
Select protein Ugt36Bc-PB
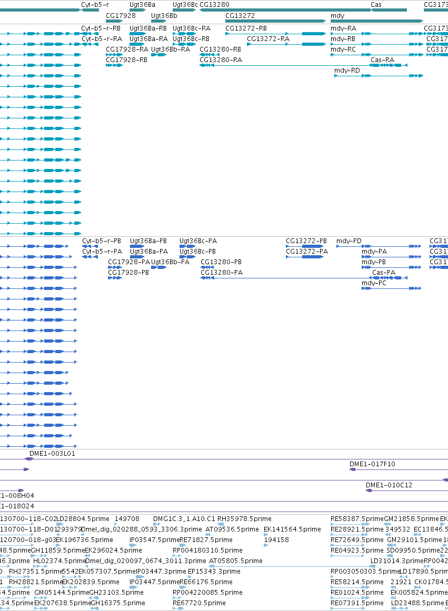198,252
